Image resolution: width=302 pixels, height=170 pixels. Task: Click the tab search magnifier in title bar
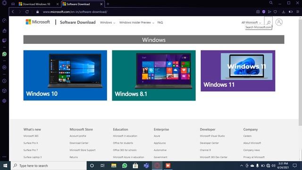[x=271, y=3]
